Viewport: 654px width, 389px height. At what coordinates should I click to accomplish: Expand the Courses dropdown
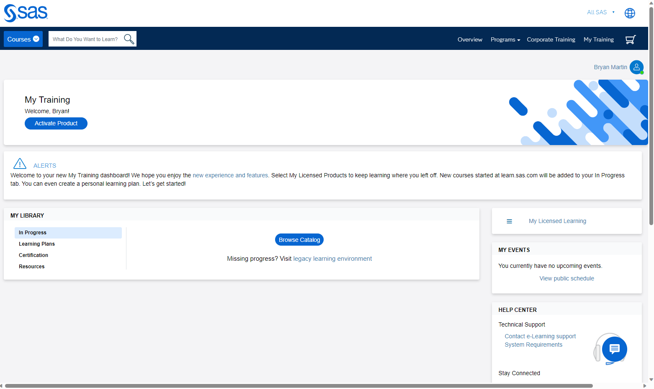pyautogui.click(x=23, y=39)
